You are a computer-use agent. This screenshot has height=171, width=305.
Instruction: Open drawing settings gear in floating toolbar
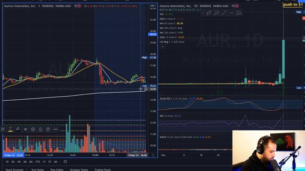(33, 129)
